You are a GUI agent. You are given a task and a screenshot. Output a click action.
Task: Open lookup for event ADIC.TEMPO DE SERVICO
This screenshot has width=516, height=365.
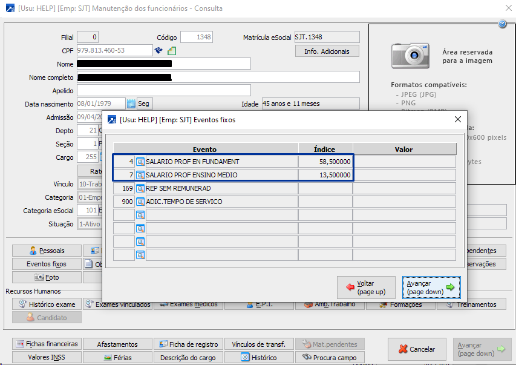coord(140,202)
